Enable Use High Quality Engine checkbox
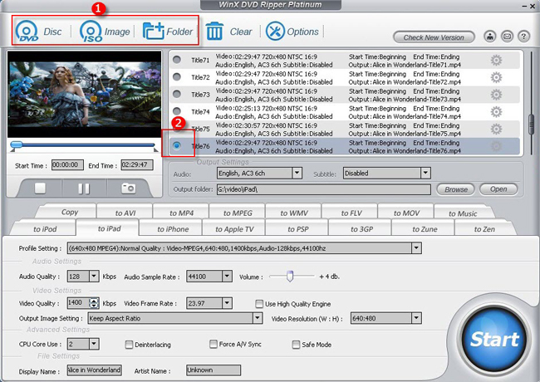Image resolution: width=540 pixels, height=382 pixels. (259, 304)
